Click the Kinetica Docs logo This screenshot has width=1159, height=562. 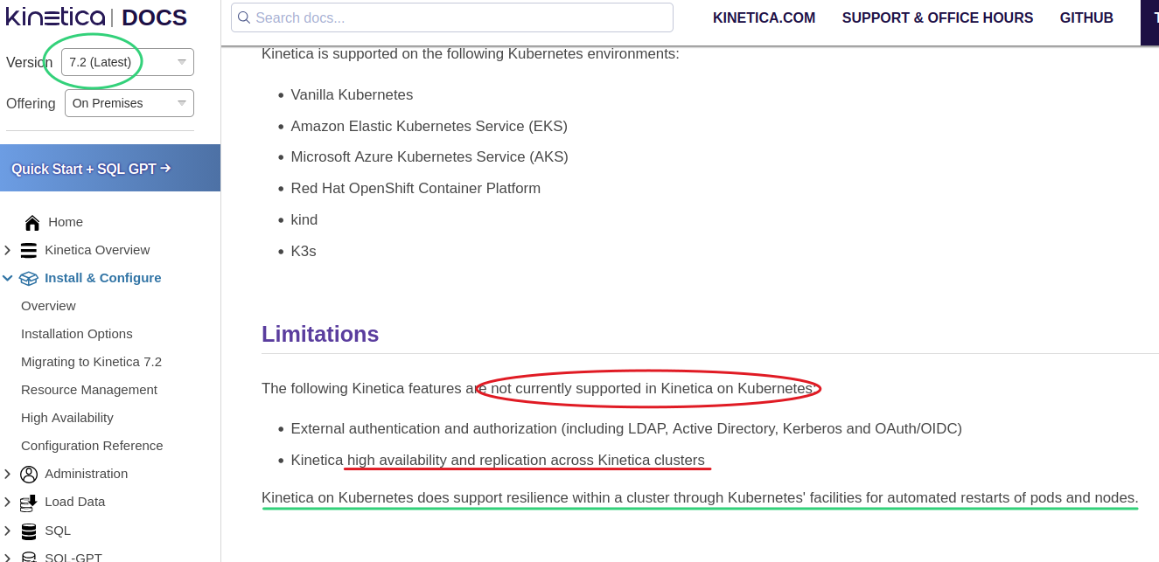click(96, 17)
